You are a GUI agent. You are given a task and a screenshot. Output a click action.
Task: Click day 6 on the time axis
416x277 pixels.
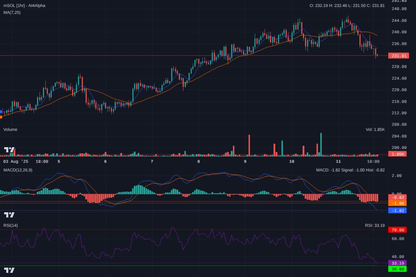click(x=105, y=161)
